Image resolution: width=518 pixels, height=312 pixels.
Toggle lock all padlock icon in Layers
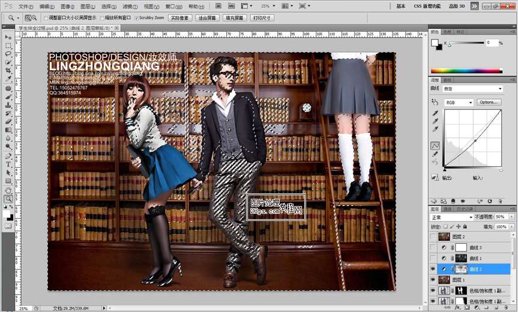[465, 227]
